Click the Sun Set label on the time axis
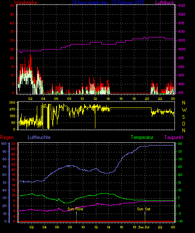Image resolution: width=195 pixels, height=233 pixels. point(144,227)
